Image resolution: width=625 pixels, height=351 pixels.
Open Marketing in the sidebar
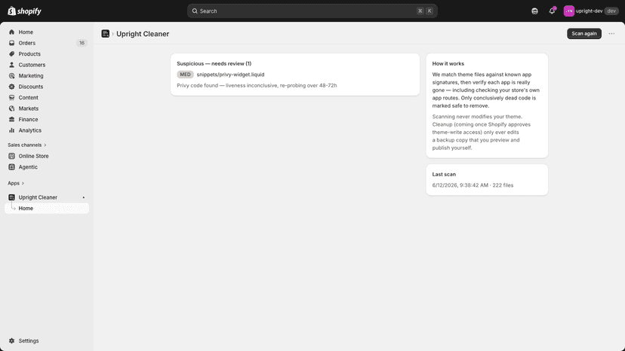(x=47, y=75)
